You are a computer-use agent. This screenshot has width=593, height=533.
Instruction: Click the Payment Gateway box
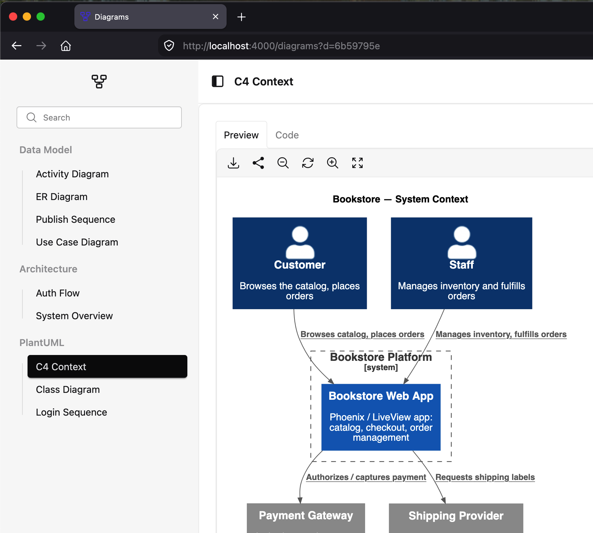pyautogui.click(x=306, y=518)
